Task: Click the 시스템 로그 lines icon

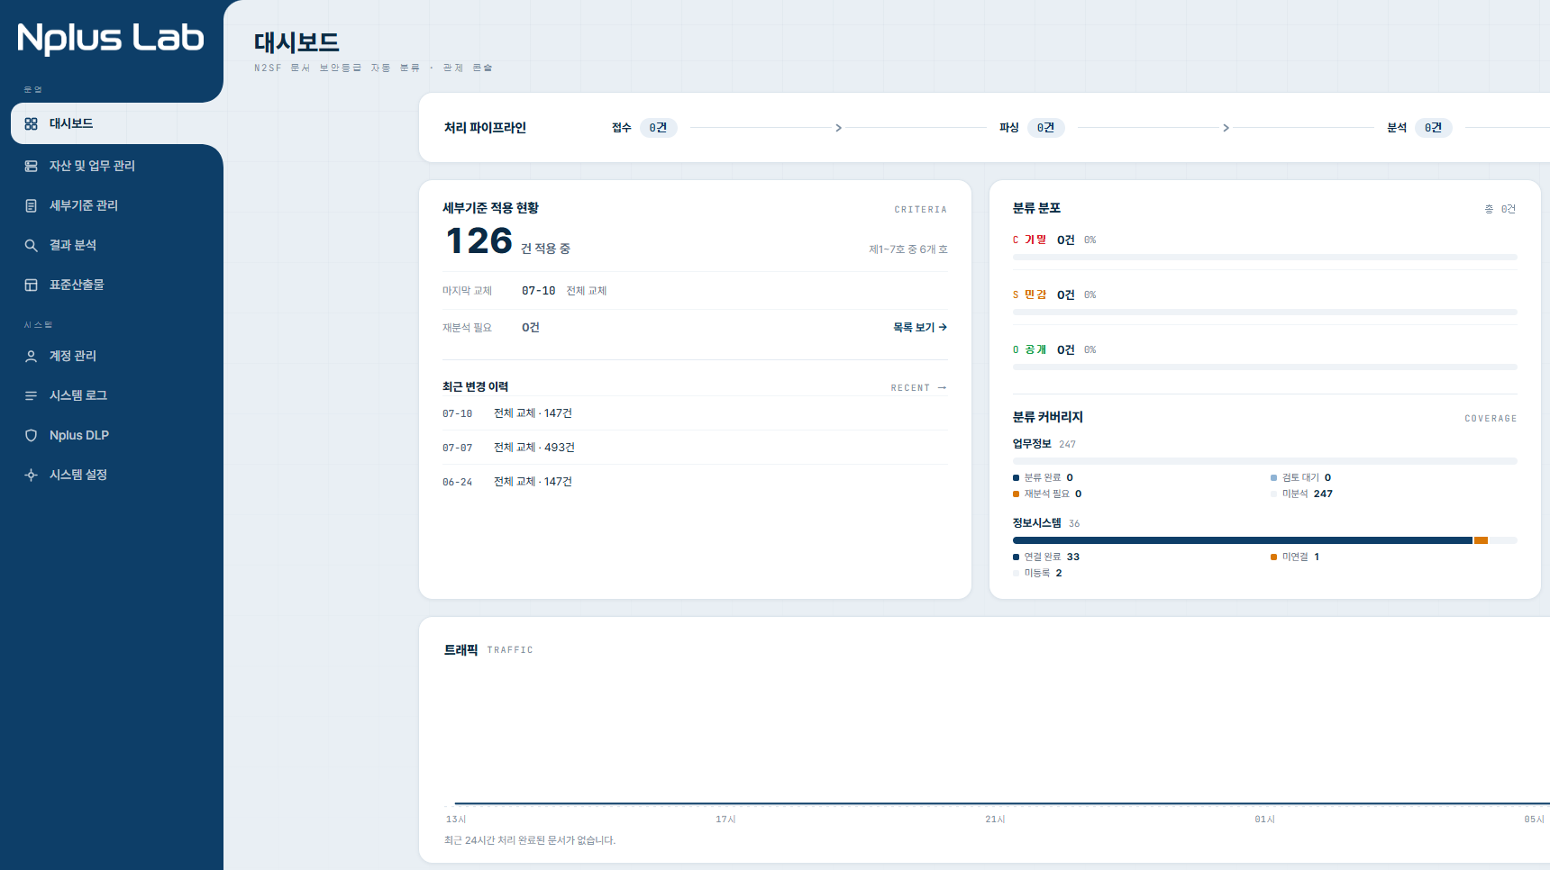Action: click(x=31, y=395)
